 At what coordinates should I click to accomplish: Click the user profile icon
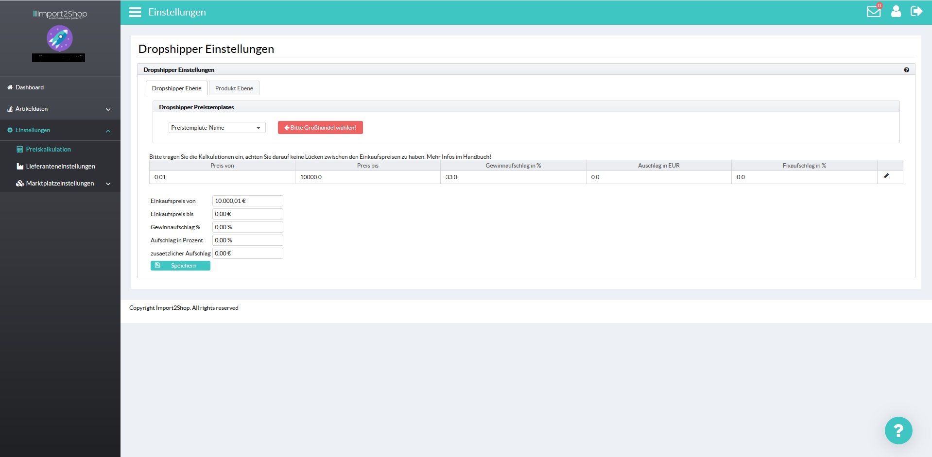(896, 12)
